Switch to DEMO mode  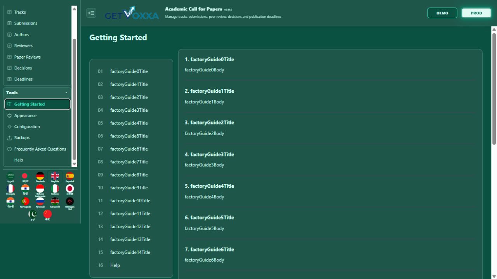[x=442, y=13]
